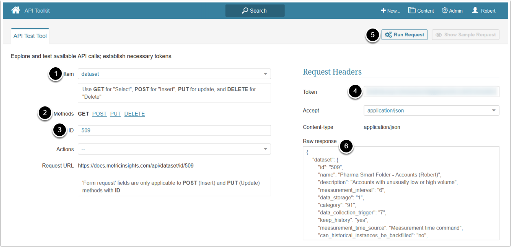This screenshot has height=247, width=511.
Task: Click the gears icon on Run Request
Action: tap(388, 35)
